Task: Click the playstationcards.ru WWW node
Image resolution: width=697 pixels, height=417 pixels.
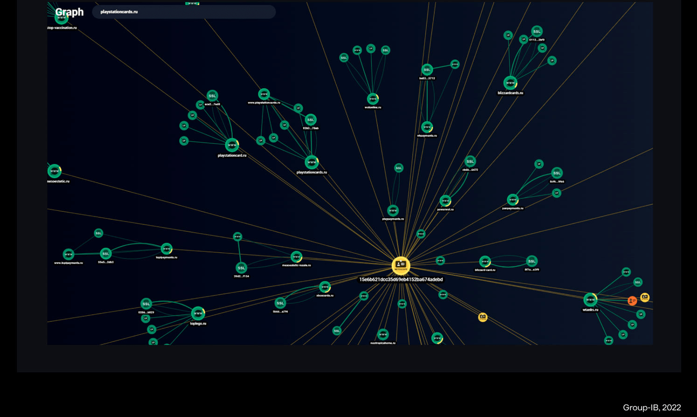Action: pyautogui.click(x=311, y=162)
